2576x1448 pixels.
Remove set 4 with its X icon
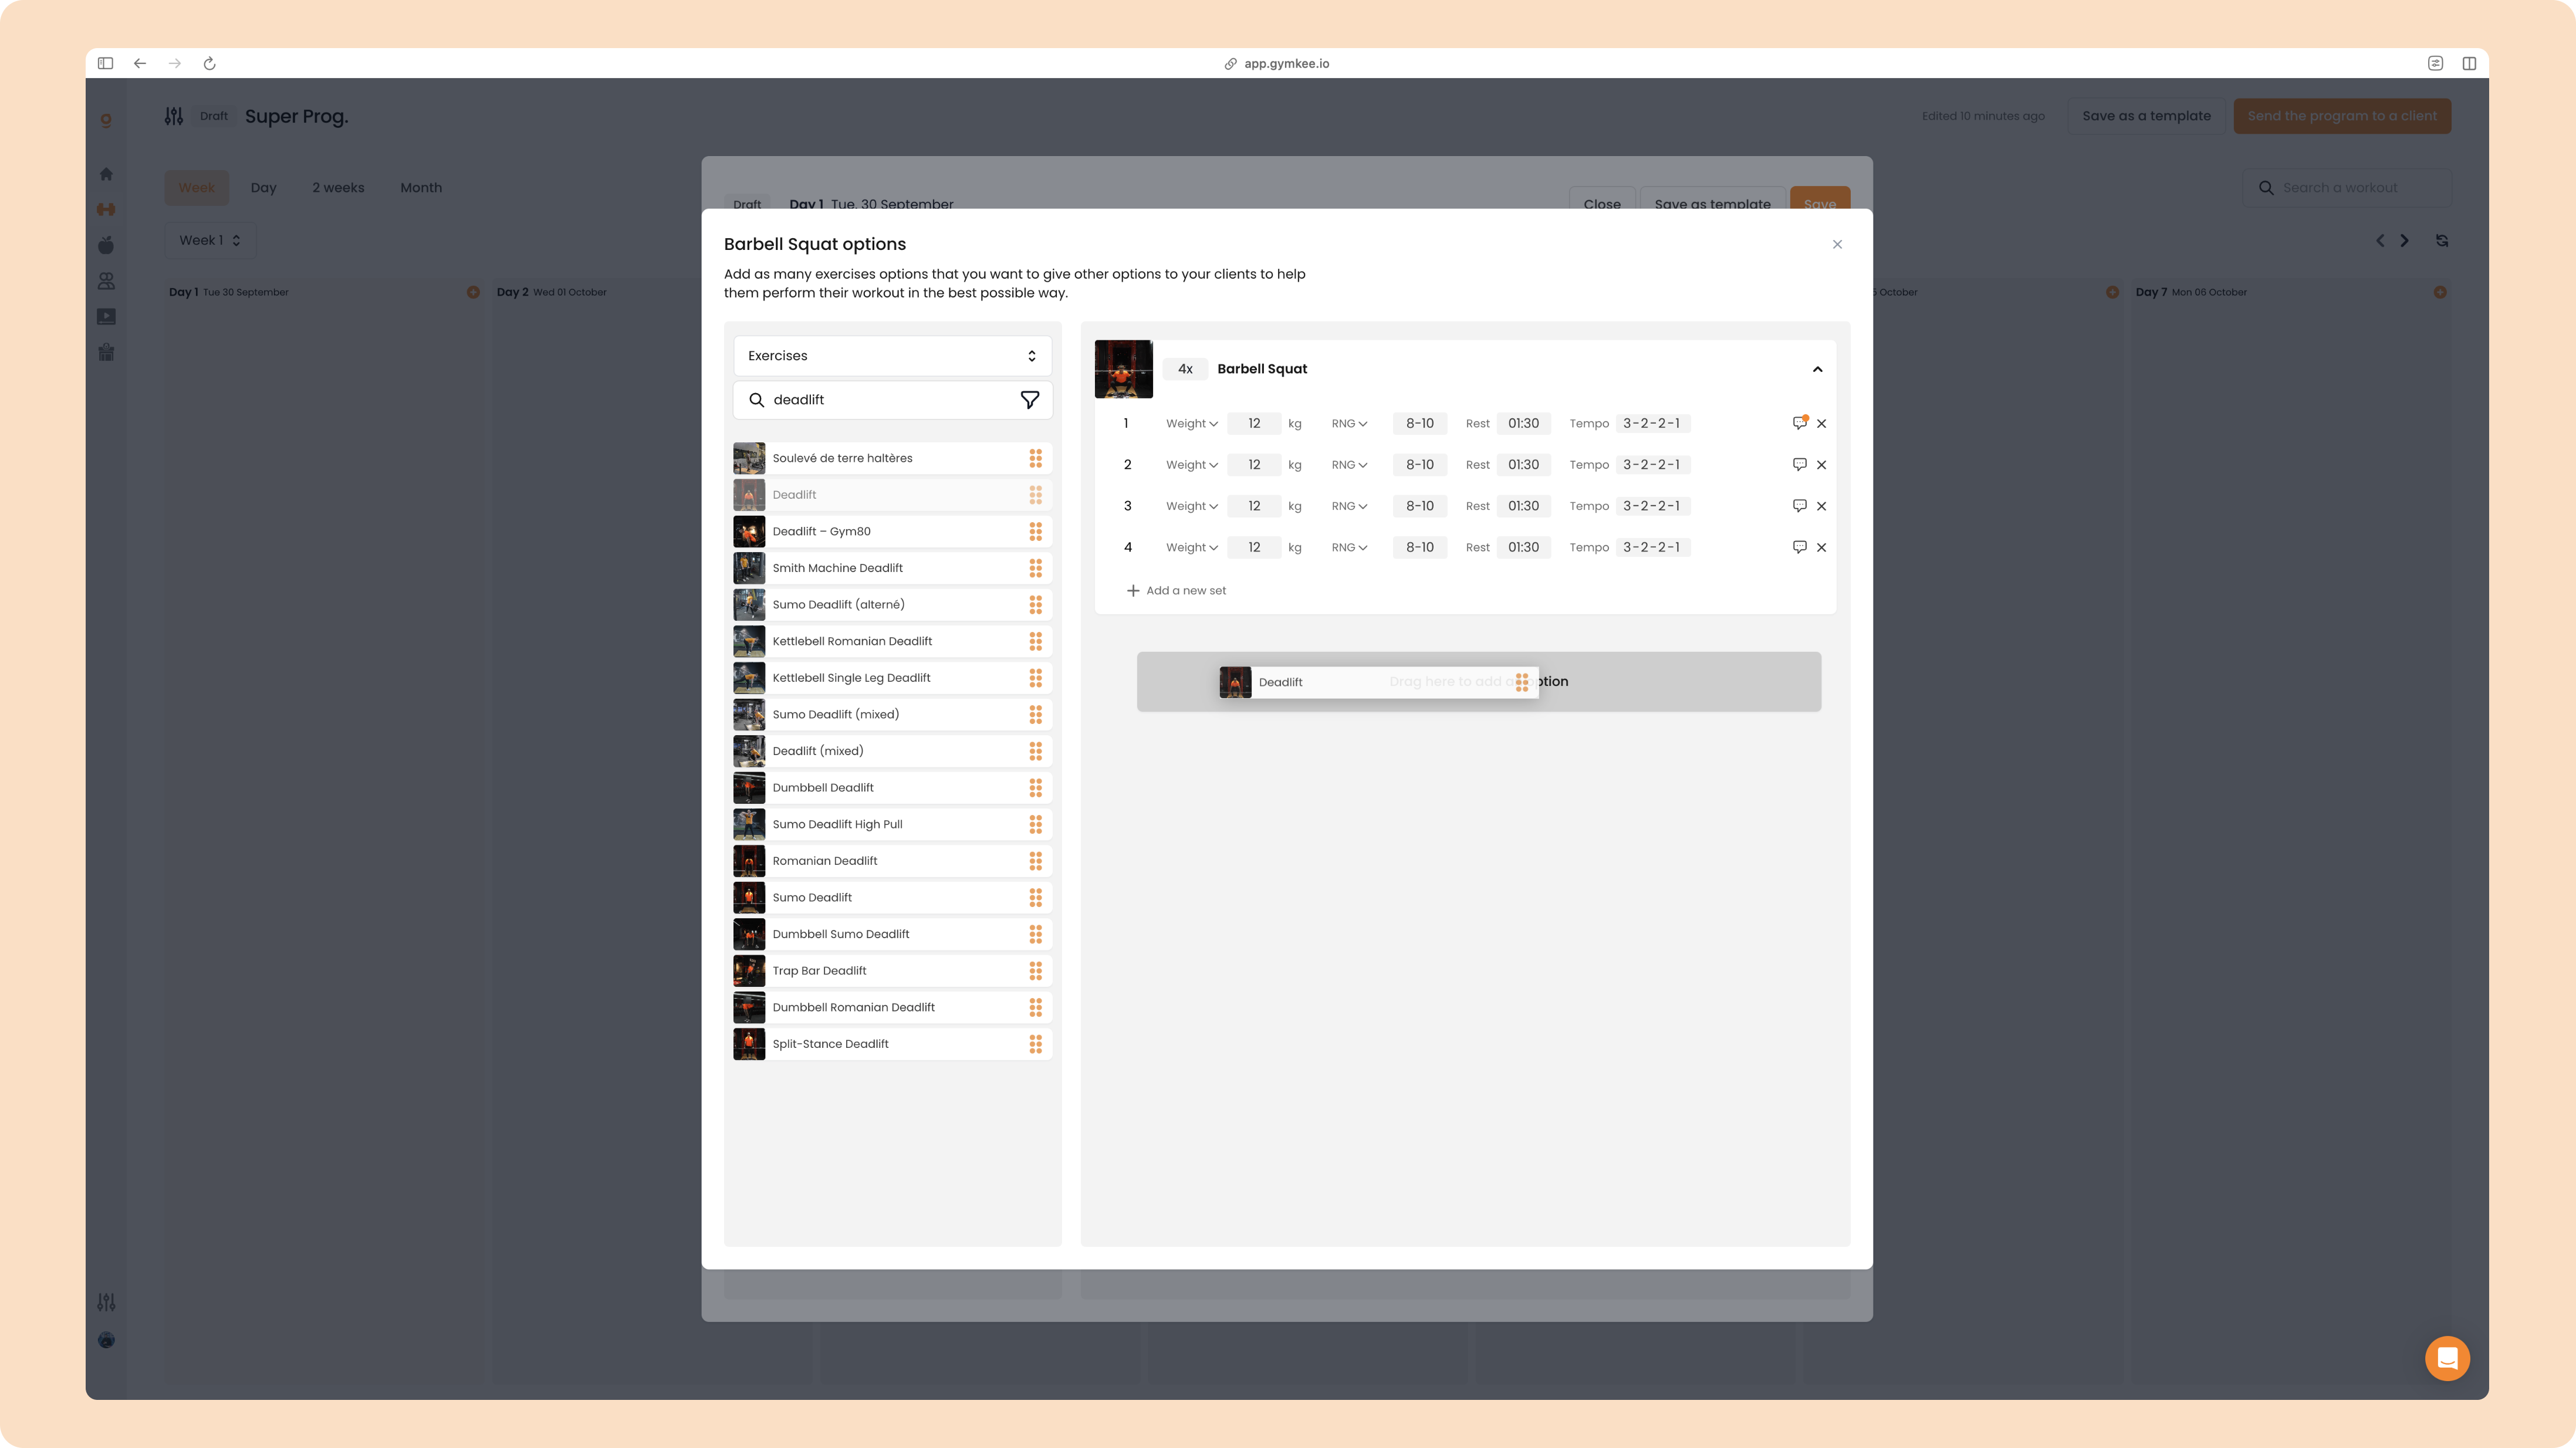point(1821,547)
